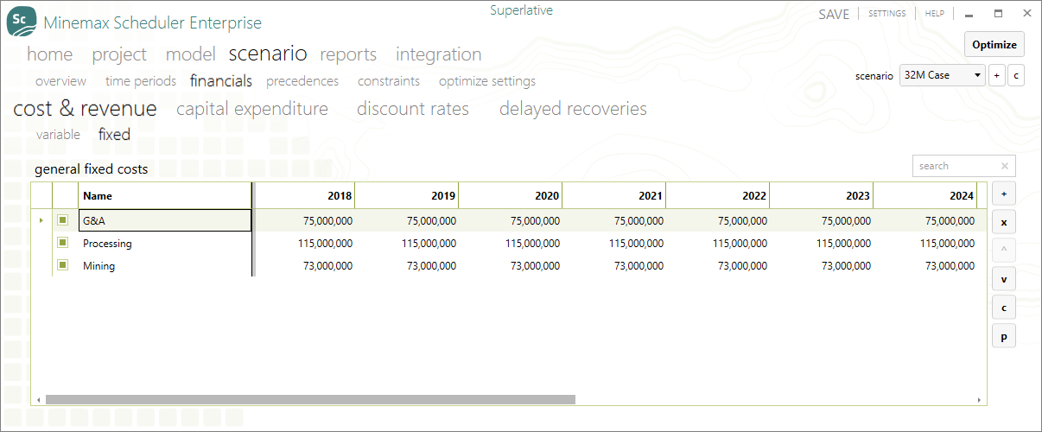Screen dimensions: 1042x432
Task: Click the 2020 column header
Action: pyautogui.click(x=511, y=196)
